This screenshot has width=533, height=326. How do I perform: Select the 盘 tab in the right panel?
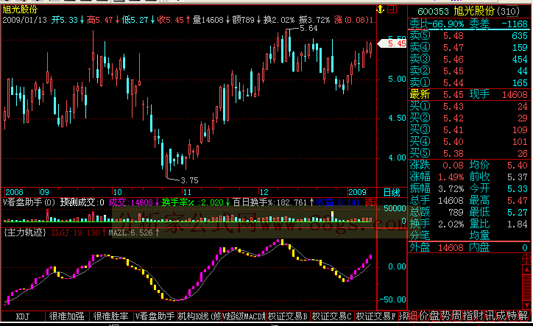(x=435, y=316)
